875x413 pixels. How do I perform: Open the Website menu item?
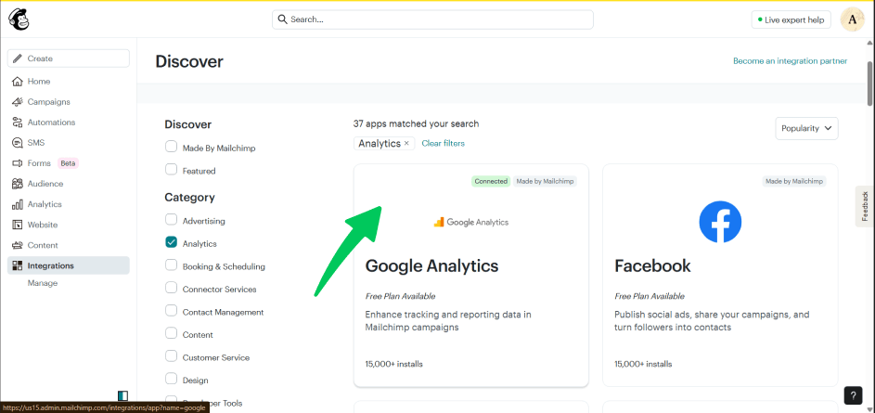43,225
